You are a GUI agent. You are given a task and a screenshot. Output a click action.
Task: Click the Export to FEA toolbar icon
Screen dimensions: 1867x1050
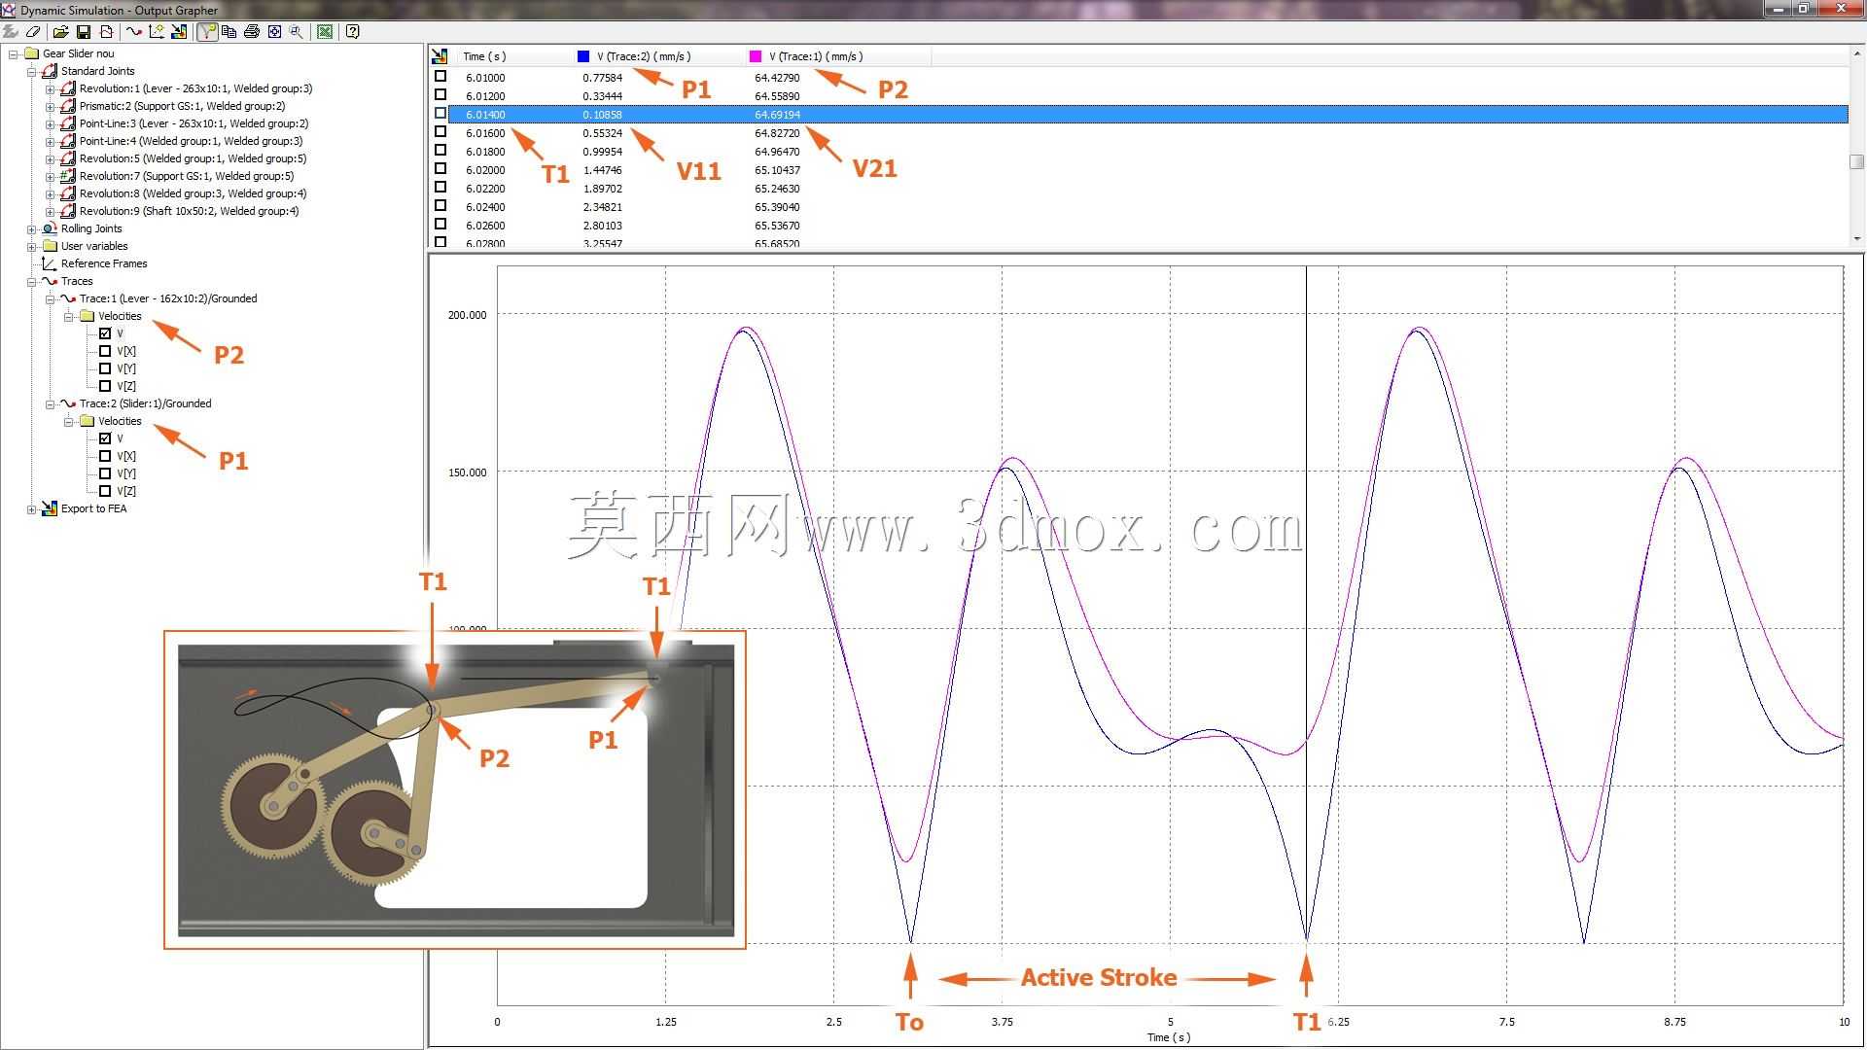point(179,31)
